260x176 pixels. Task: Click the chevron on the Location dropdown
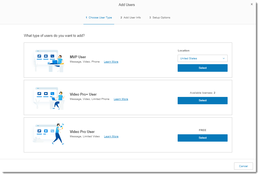click(x=224, y=58)
